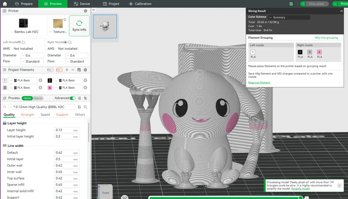Remove a project filament with minus icon
This screenshot has height=199, width=348.
(73, 70)
